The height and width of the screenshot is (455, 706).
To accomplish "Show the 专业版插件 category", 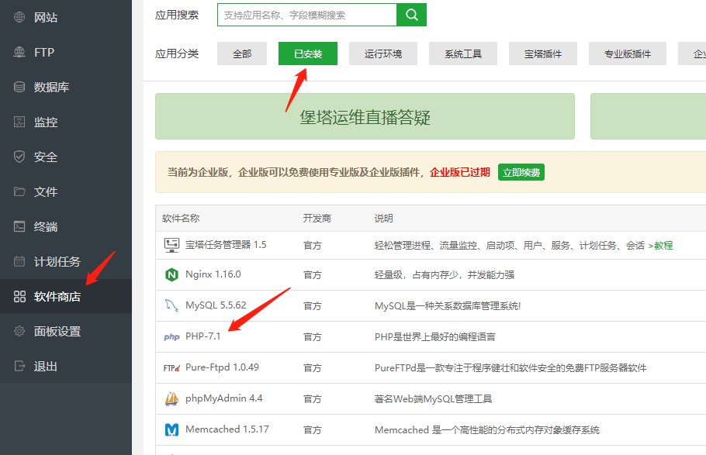I will click(x=627, y=53).
